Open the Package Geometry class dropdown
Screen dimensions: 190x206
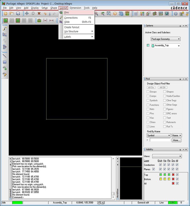click(x=165, y=39)
